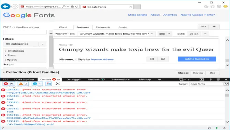This screenshot has height=130, width=230.
Task: Open emulation device icon in dev tools
Action: (181, 80)
